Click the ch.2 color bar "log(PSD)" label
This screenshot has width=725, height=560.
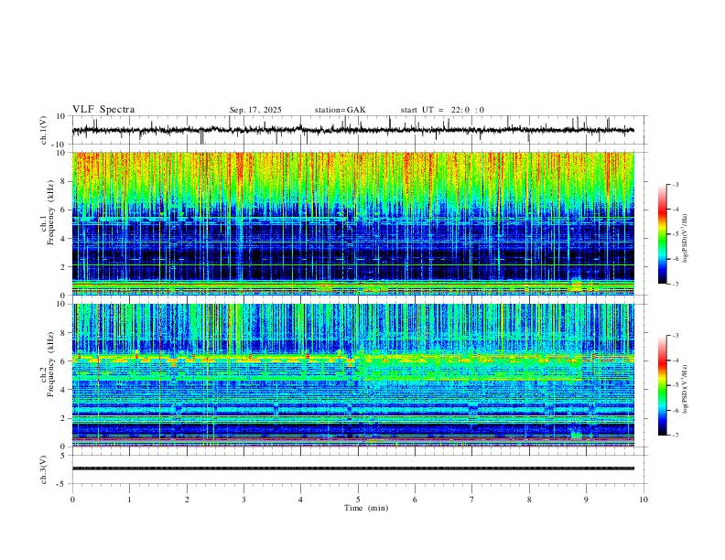685,389
